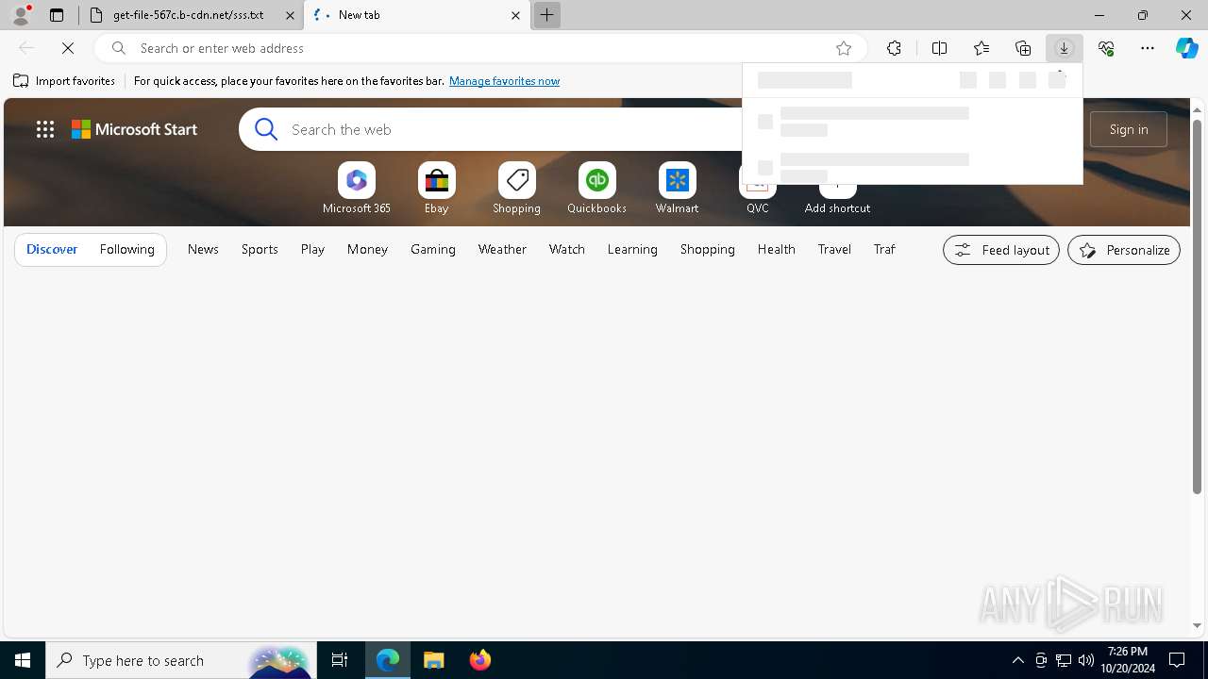Open the Microsoft 365 shortcut
The width and height of the screenshot is (1208, 679).
[356, 189]
